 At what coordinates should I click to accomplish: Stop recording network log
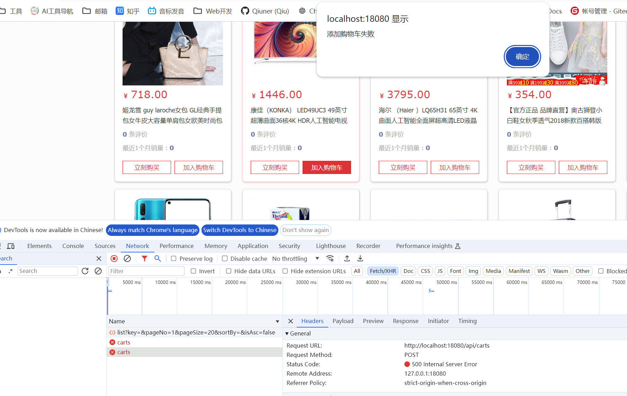point(114,258)
